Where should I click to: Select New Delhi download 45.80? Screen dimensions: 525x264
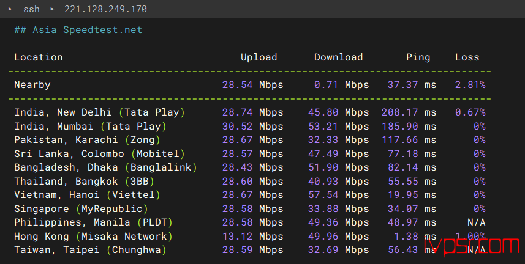(x=323, y=112)
